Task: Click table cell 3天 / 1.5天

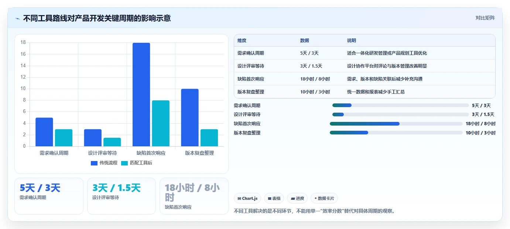Action: click(311, 66)
